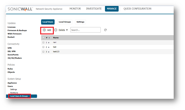Open the Settings tab
185x110 pixels.
(x=80, y=22)
